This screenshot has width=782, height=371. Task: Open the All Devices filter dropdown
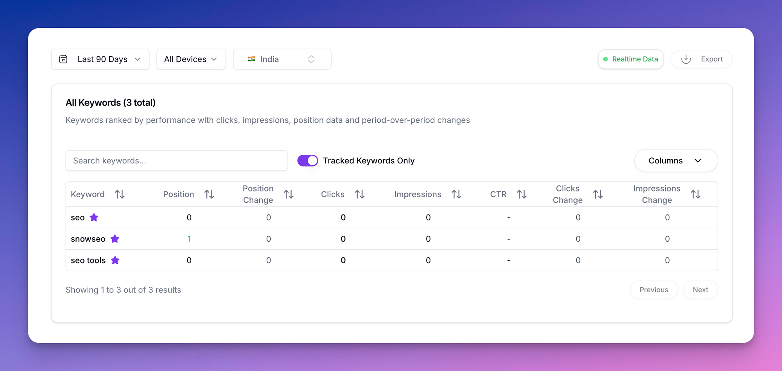click(x=191, y=59)
